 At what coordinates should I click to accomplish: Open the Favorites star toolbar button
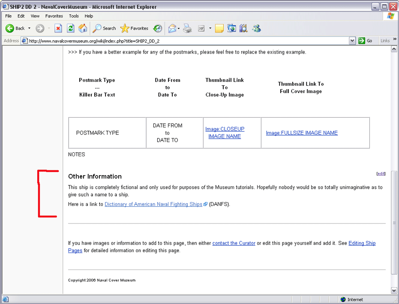click(134, 28)
